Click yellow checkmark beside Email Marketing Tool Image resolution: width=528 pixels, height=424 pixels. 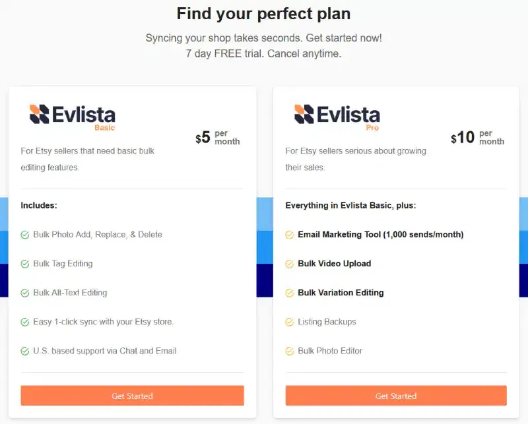(x=289, y=235)
